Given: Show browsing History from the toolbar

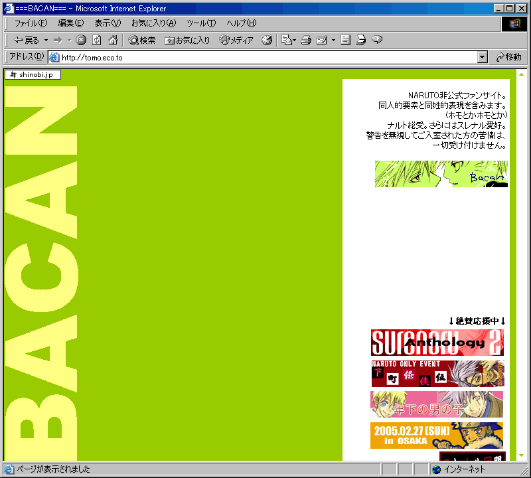Looking at the screenshot, I should (x=267, y=40).
